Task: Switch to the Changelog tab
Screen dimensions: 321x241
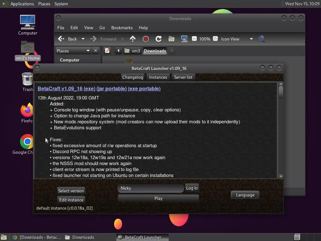Action: pos(133,77)
